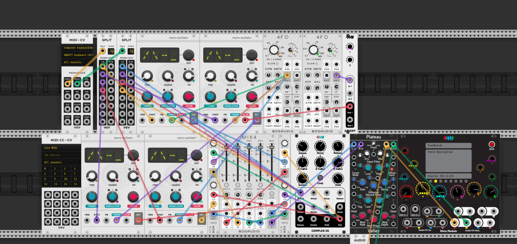Toggle the CH1 MUTE button on MIX4

click(227, 185)
